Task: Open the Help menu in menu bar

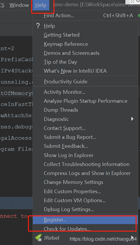Action: [x=41, y=5]
